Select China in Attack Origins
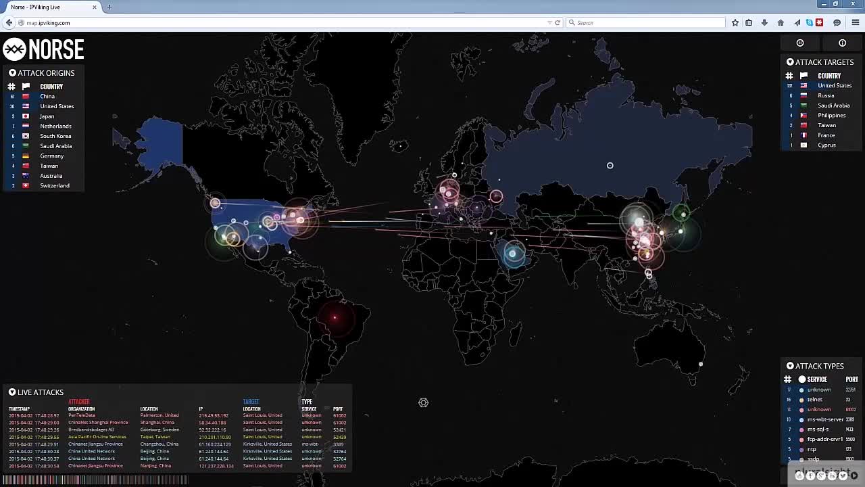 (x=43, y=96)
